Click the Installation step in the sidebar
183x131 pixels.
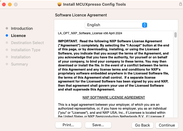tap(21, 57)
